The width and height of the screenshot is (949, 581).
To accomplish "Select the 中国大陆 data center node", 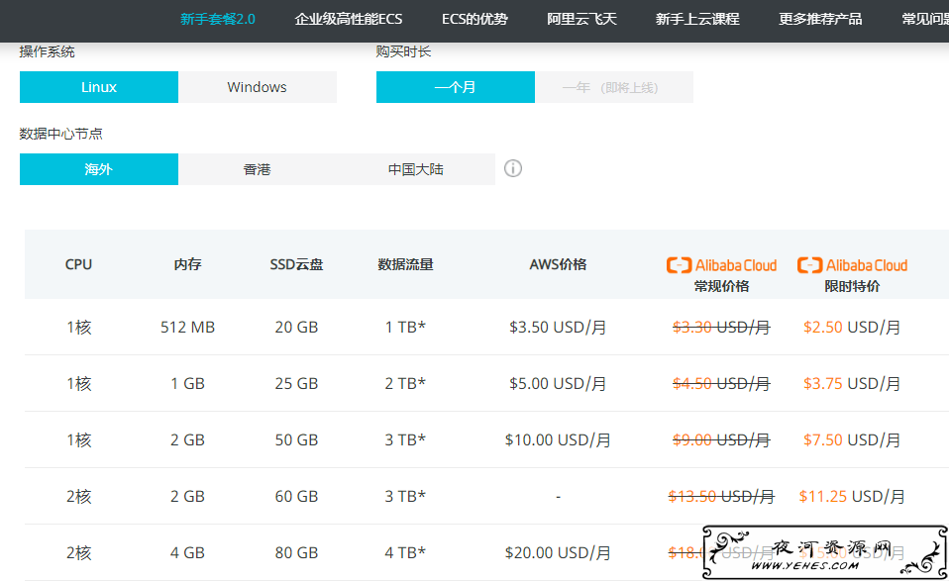I will pos(416,169).
